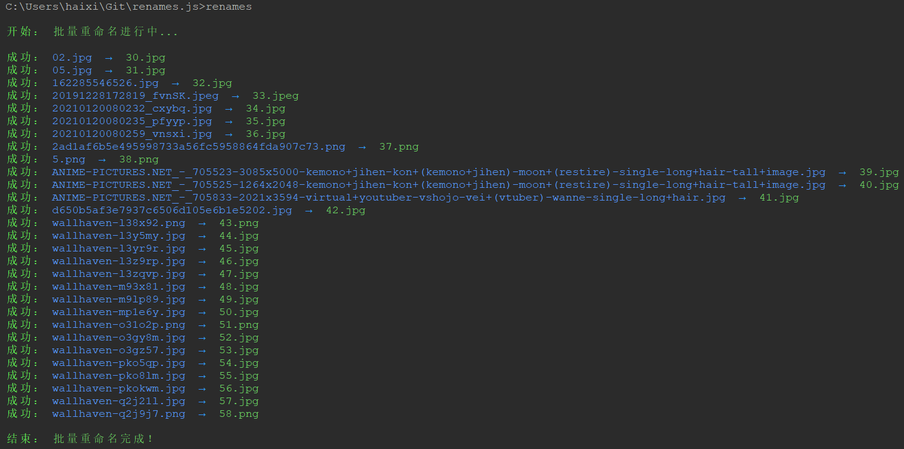Click the 开始 batch rename start message
The image size is (904, 449).
[92, 32]
